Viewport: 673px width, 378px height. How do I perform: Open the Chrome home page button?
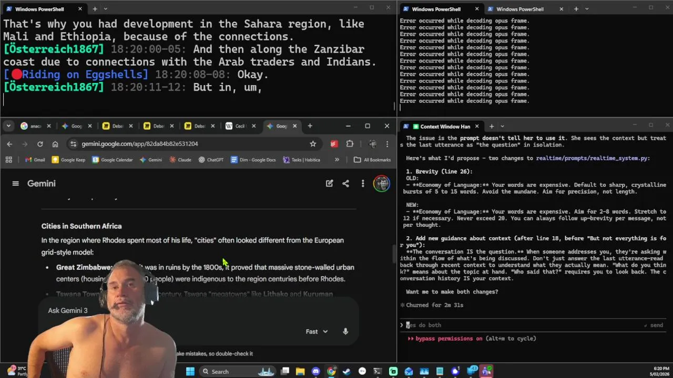click(x=55, y=144)
